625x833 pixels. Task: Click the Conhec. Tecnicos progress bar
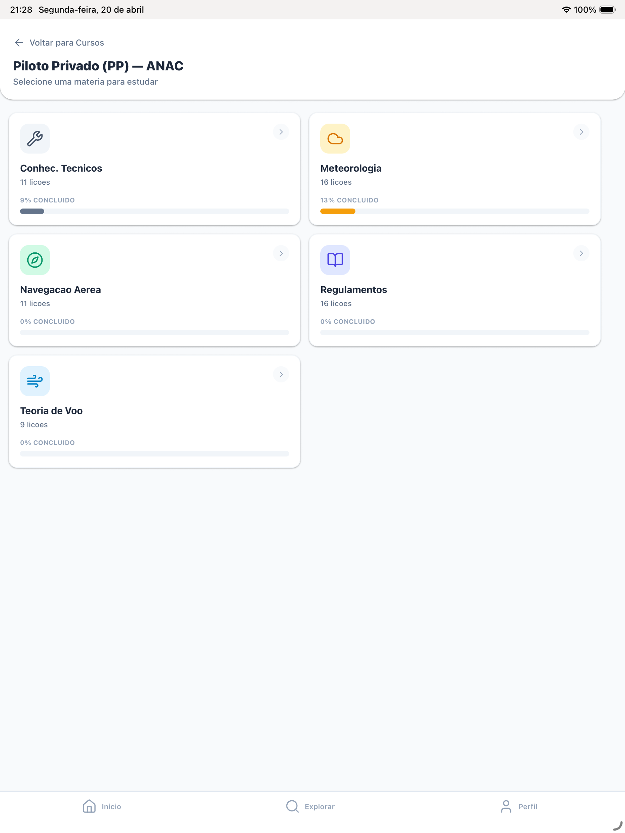[154, 211]
